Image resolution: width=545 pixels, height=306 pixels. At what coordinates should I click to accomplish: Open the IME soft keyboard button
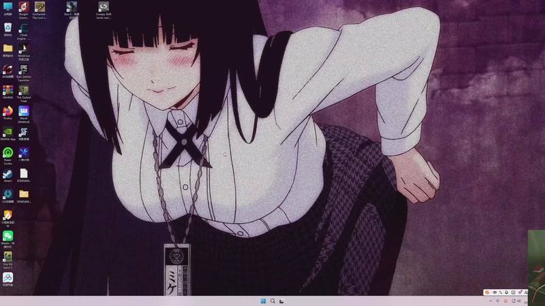pyautogui.click(x=513, y=292)
